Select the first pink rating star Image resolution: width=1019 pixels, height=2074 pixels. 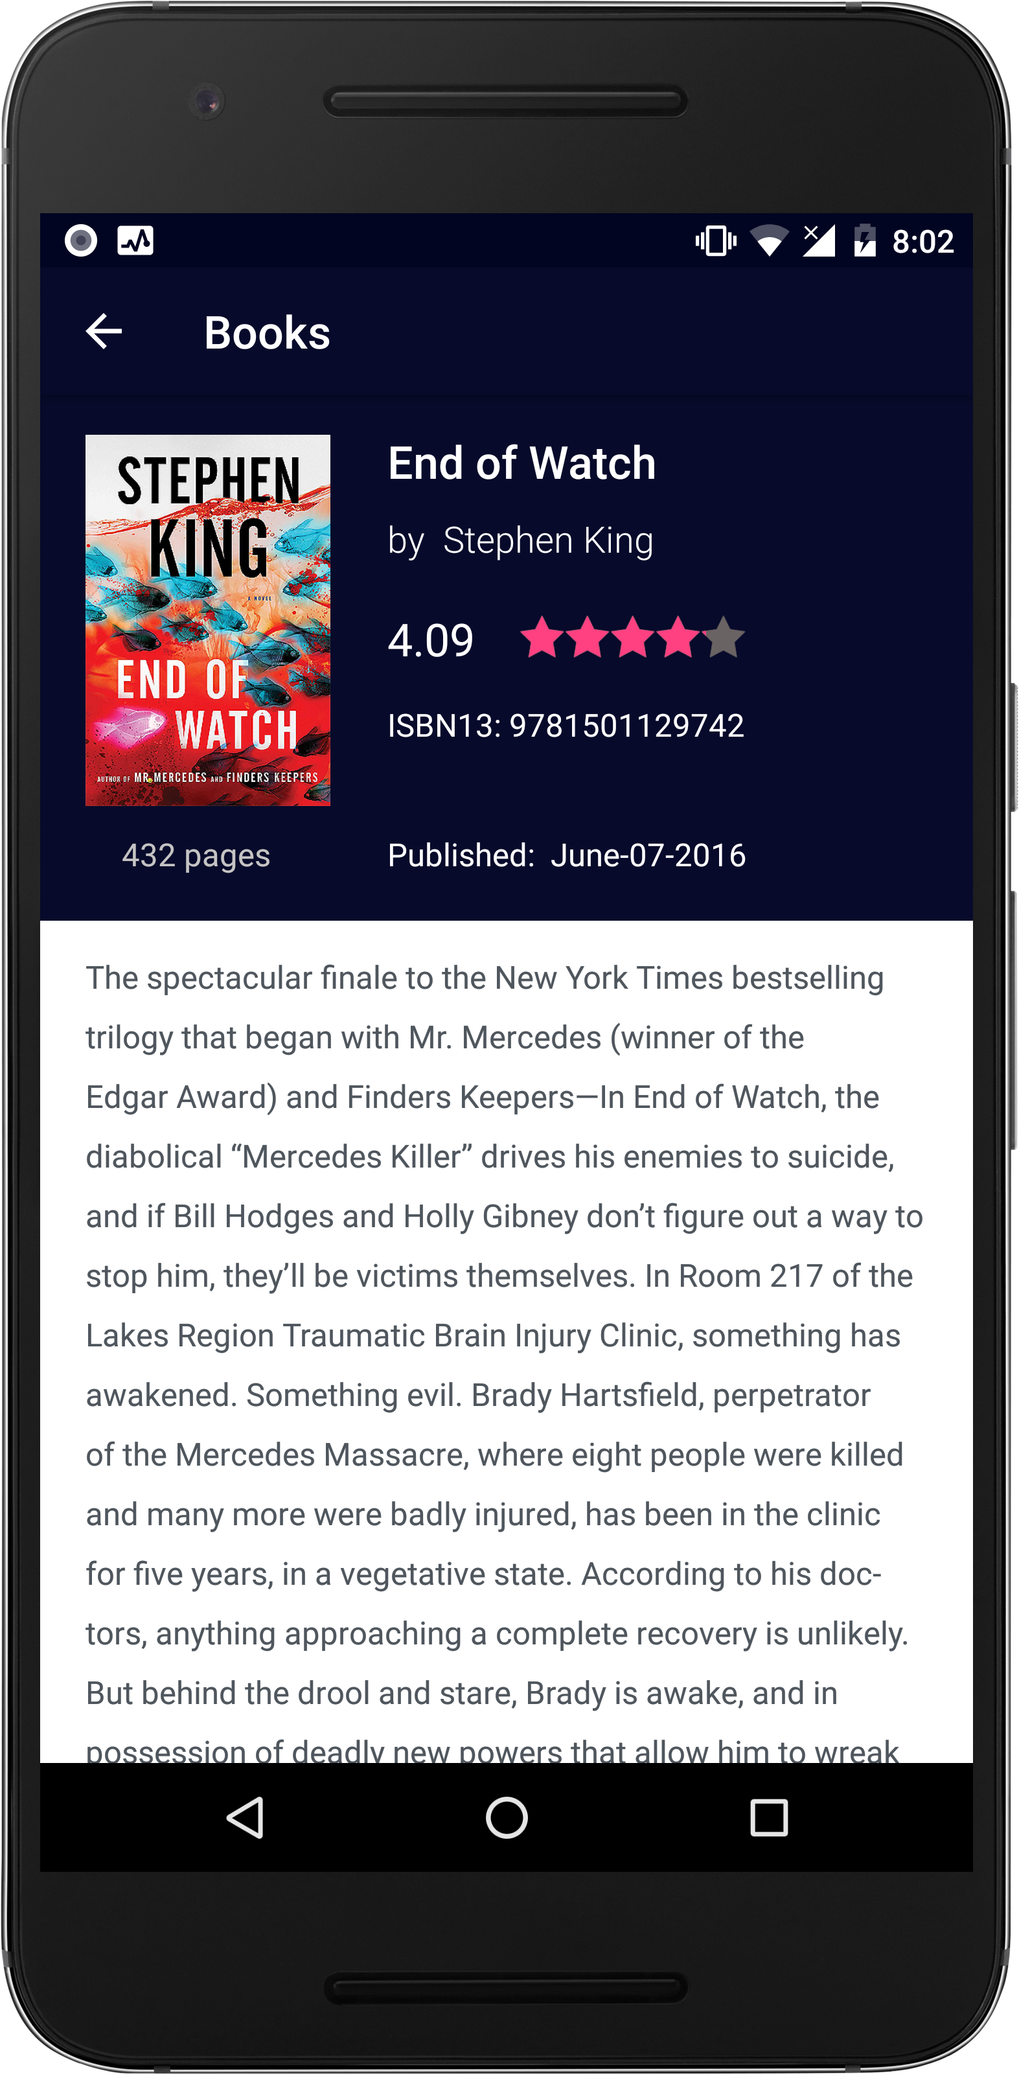pyautogui.click(x=542, y=637)
